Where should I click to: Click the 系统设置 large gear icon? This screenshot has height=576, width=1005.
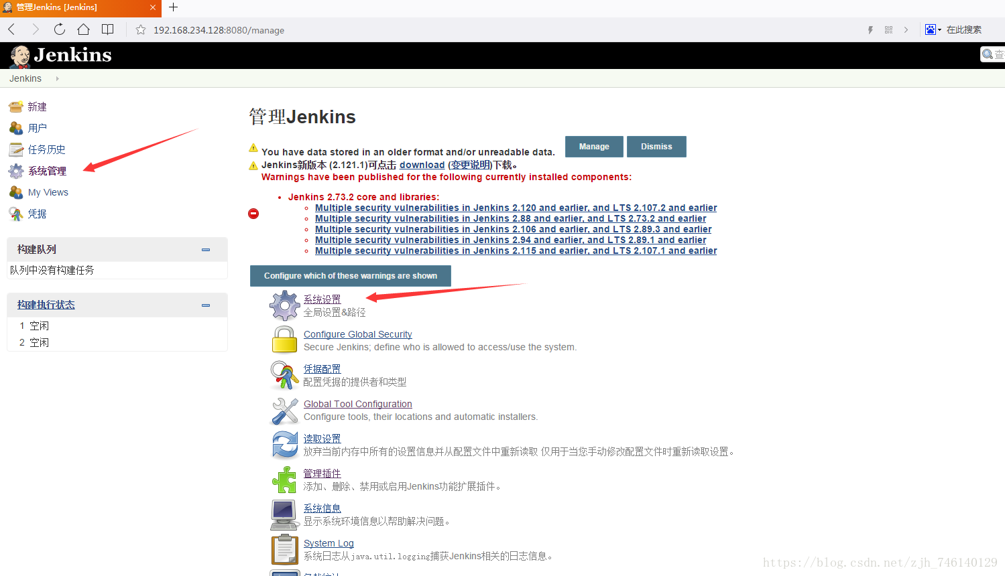pyautogui.click(x=285, y=305)
